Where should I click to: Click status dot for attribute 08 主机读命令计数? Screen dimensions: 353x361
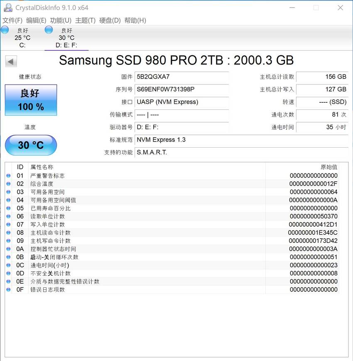pyautogui.click(x=8, y=232)
